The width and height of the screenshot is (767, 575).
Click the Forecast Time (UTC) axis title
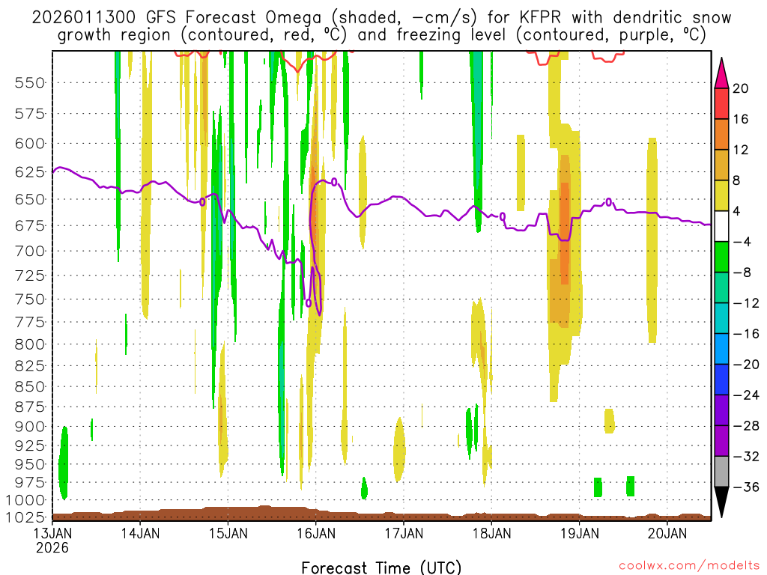pos(381,567)
